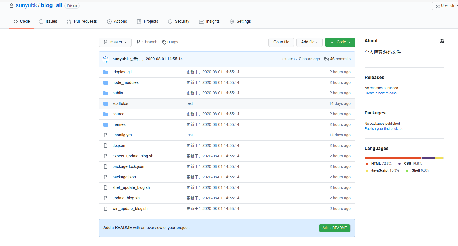458x246 pixels.
Task: Click the Go to file button
Action: (281, 42)
